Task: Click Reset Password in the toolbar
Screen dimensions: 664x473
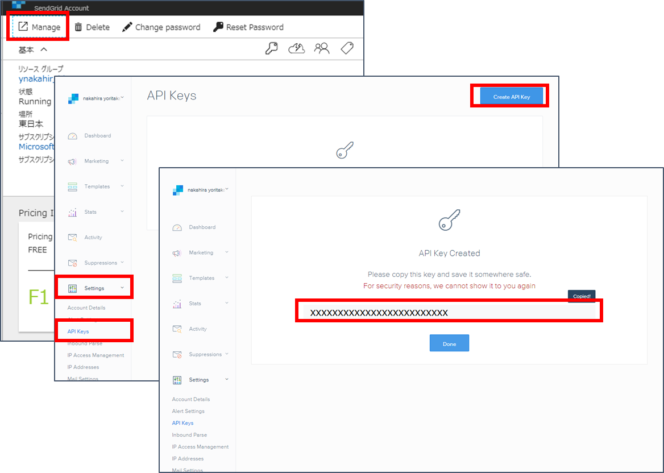Action: pyautogui.click(x=248, y=27)
